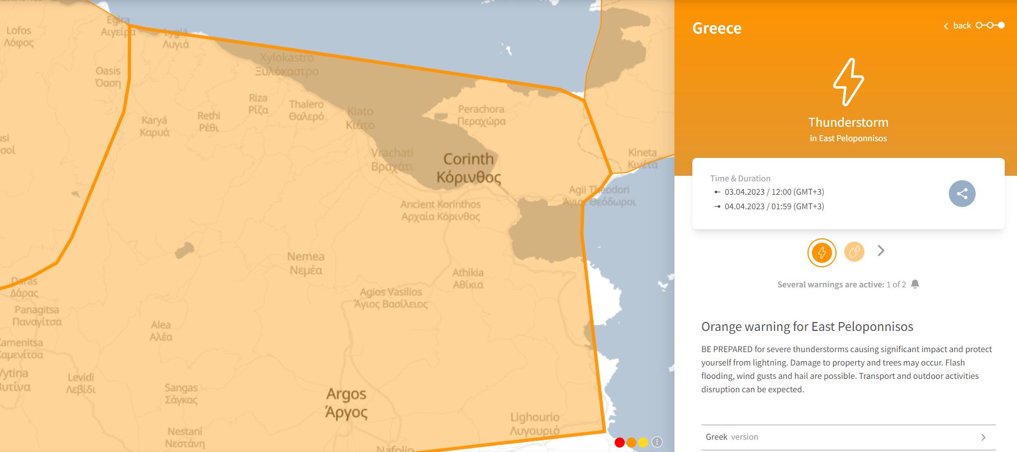Click the back link text
Viewport: 1017px width, 452px height.
[962, 26]
